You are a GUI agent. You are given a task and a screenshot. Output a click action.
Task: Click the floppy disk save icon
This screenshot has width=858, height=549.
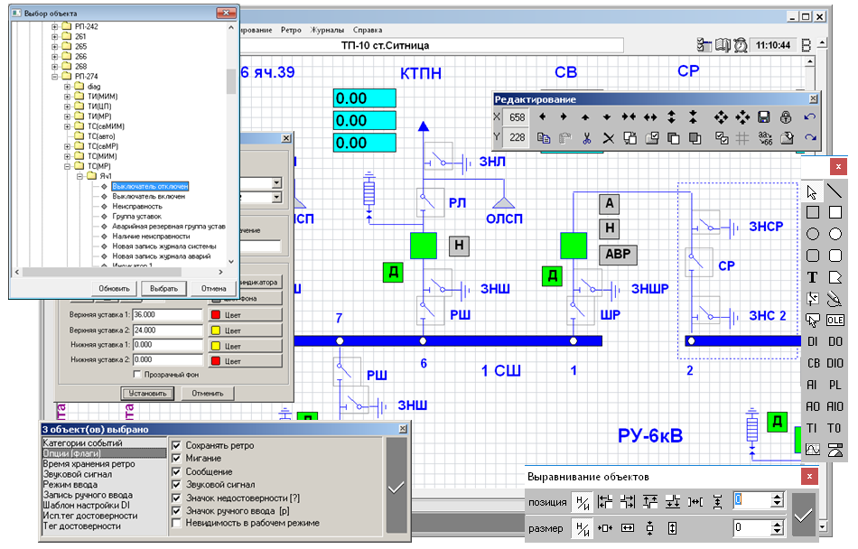pyautogui.click(x=764, y=116)
